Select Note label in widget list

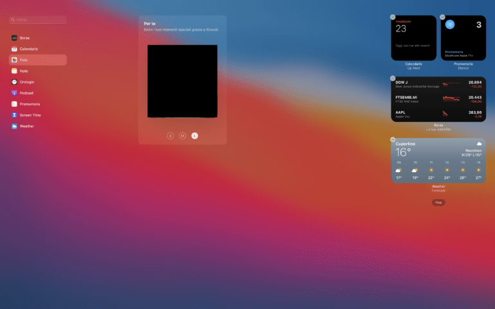(x=24, y=71)
